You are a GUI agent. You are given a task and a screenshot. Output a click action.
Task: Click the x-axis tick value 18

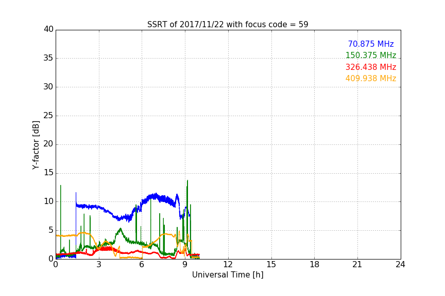(x=315, y=265)
